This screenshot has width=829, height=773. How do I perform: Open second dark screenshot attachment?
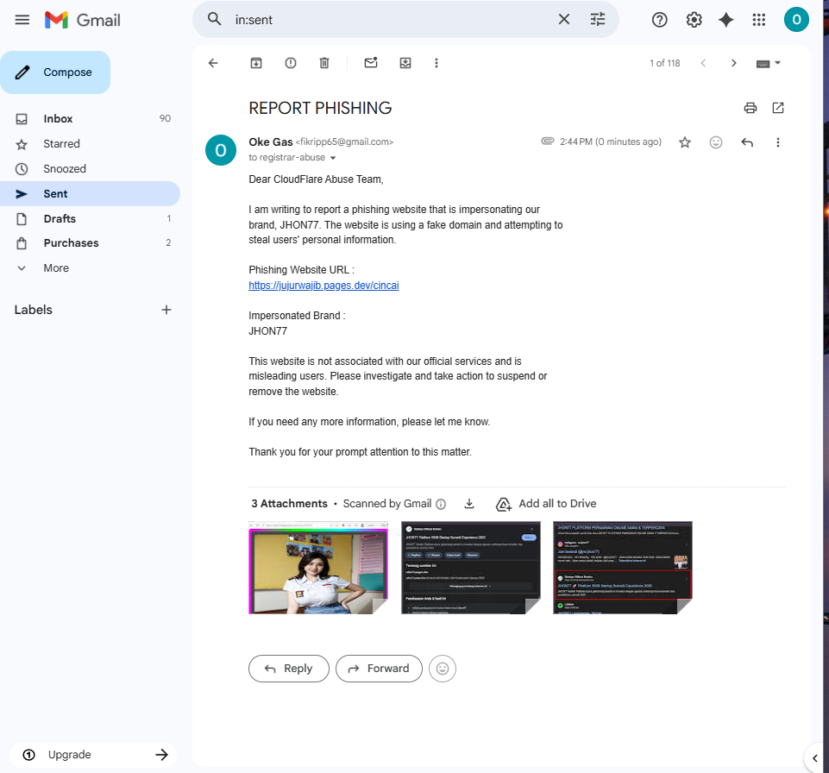[x=470, y=568]
